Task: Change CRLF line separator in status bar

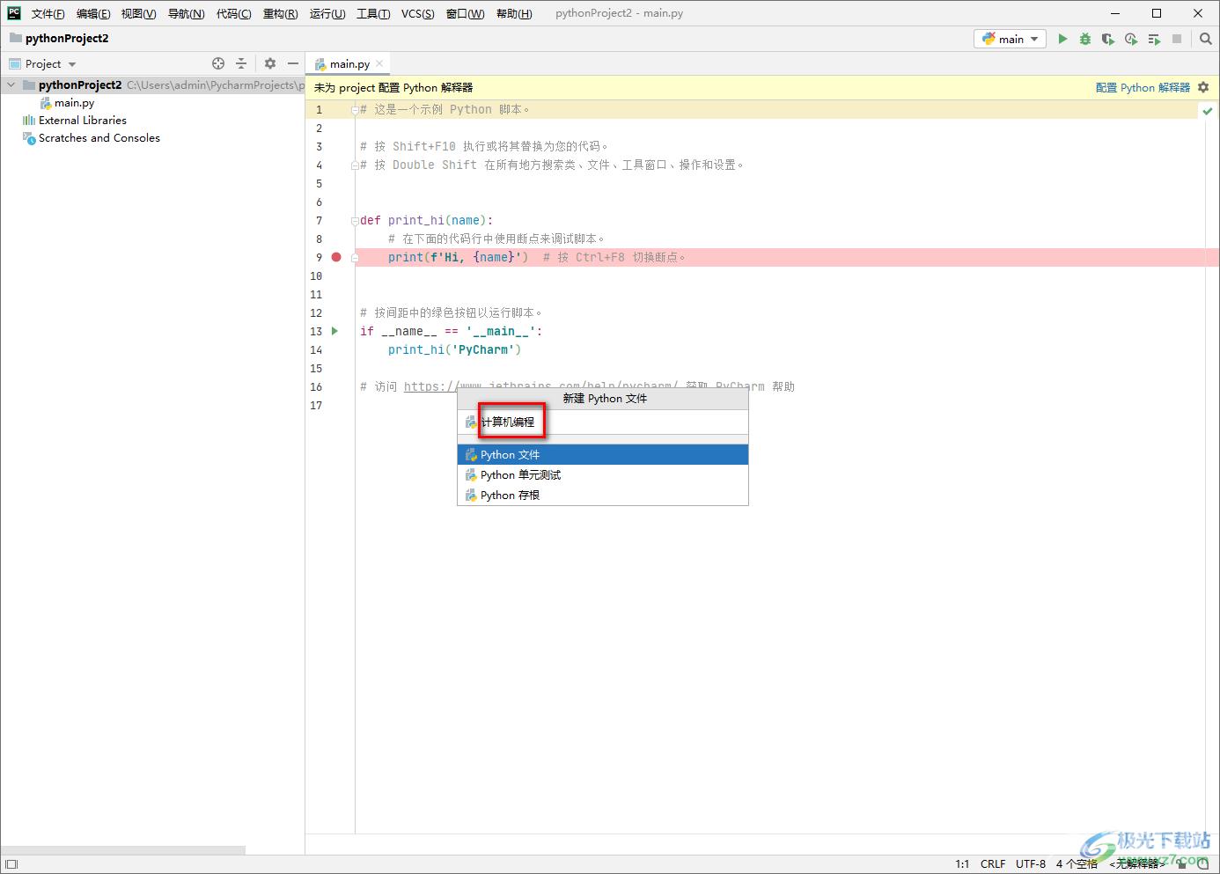Action: coord(993,864)
